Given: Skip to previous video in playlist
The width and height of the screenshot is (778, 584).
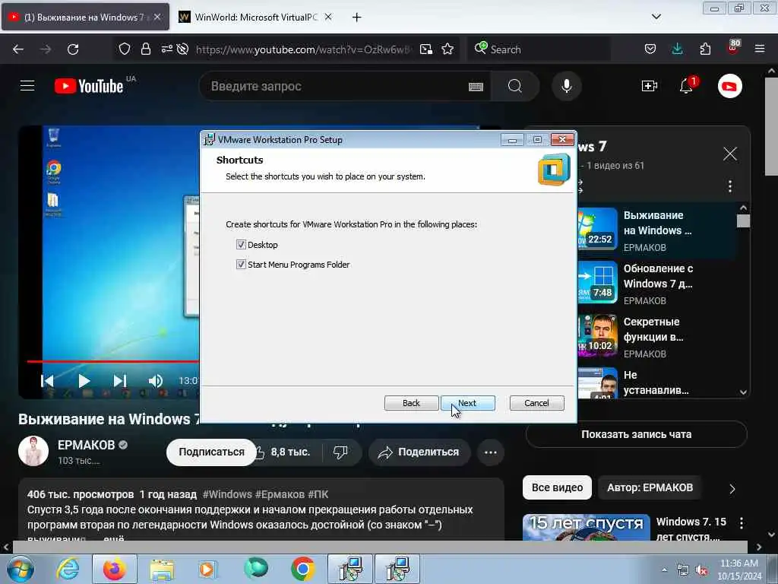Looking at the screenshot, I should pos(48,381).
